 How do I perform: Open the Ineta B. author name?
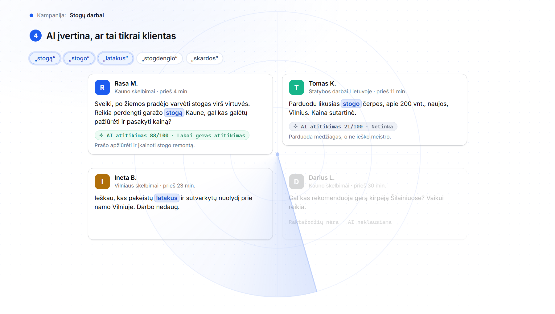[x=125, y=178]
